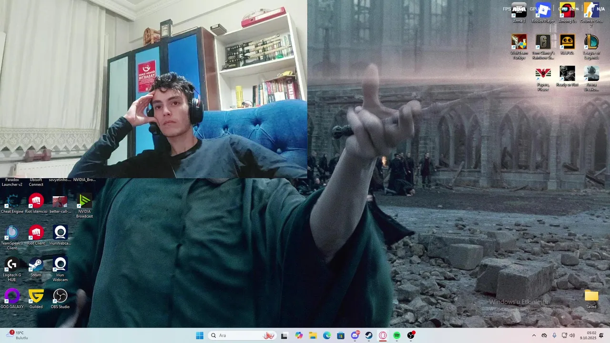Click the Steam desktop shortcut
Viewport: 610px width, 343px height.
(36, 267)
